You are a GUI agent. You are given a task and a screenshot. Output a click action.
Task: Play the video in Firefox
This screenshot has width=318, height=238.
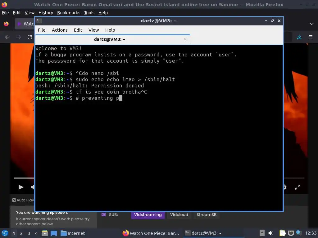(x=21, y=187)
